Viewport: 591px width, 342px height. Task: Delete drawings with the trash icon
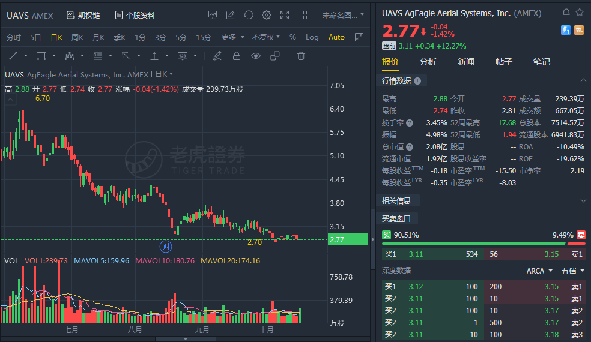pos(301,56)
